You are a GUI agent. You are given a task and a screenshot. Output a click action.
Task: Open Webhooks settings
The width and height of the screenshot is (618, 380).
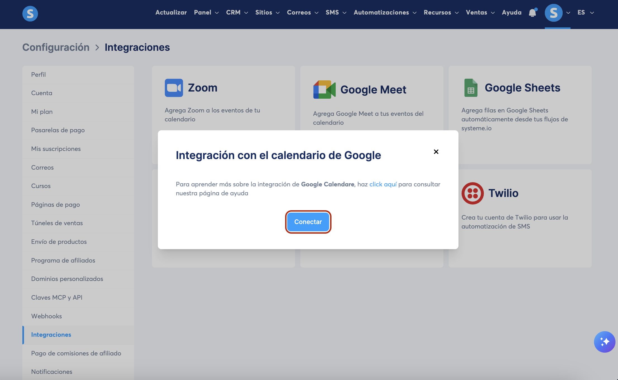click(x=78, y=316)
